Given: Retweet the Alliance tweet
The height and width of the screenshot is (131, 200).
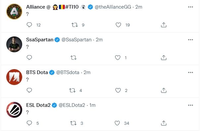Looking at the screenshot, I should (75, 25).
